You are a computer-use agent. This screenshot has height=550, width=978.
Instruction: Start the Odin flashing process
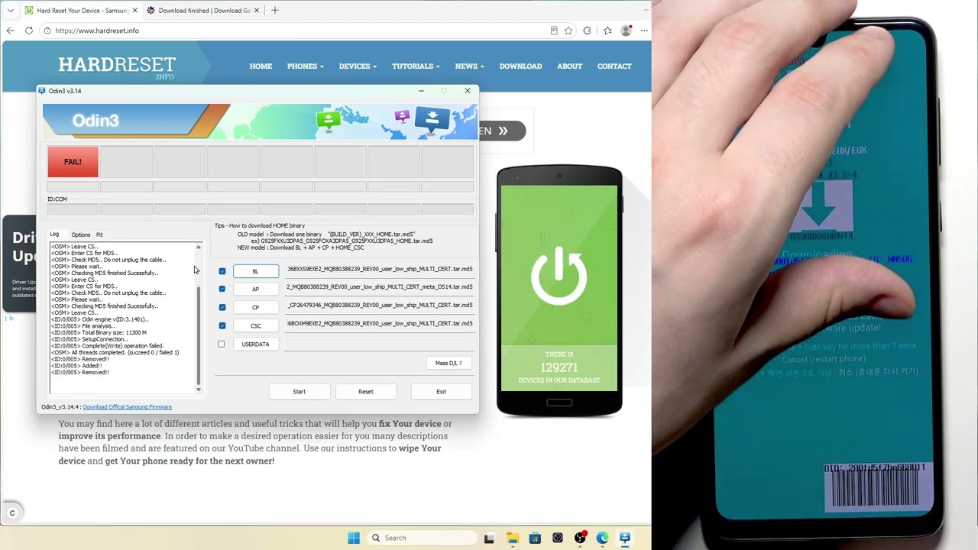coord(300,392)
